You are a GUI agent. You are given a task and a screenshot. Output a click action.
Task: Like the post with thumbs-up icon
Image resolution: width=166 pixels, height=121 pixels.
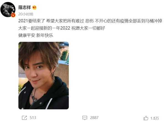click(146, 118)
